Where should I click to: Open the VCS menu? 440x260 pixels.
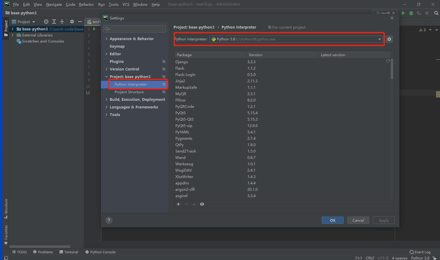(126, 4)
